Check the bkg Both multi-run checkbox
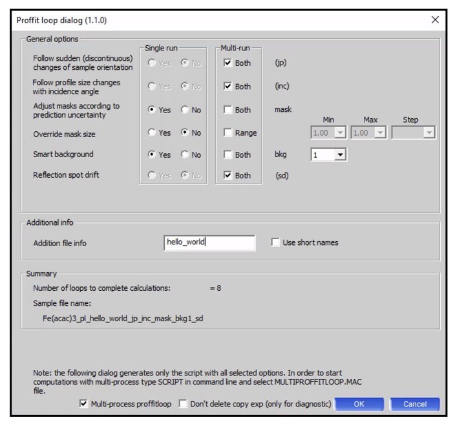The image size is (455, 424). click(228, 155)
